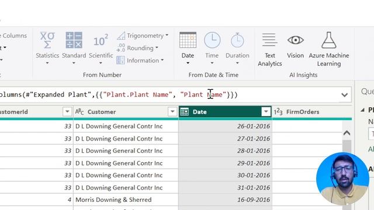Open the Statistics menu icon

[x=47, y=40]
